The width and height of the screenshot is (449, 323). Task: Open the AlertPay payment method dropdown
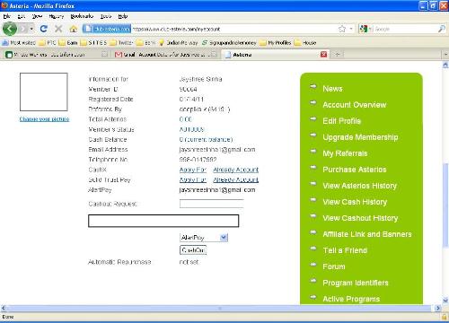[204, 238]
